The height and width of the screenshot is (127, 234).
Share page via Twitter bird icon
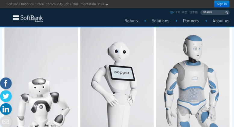[6, 96]
